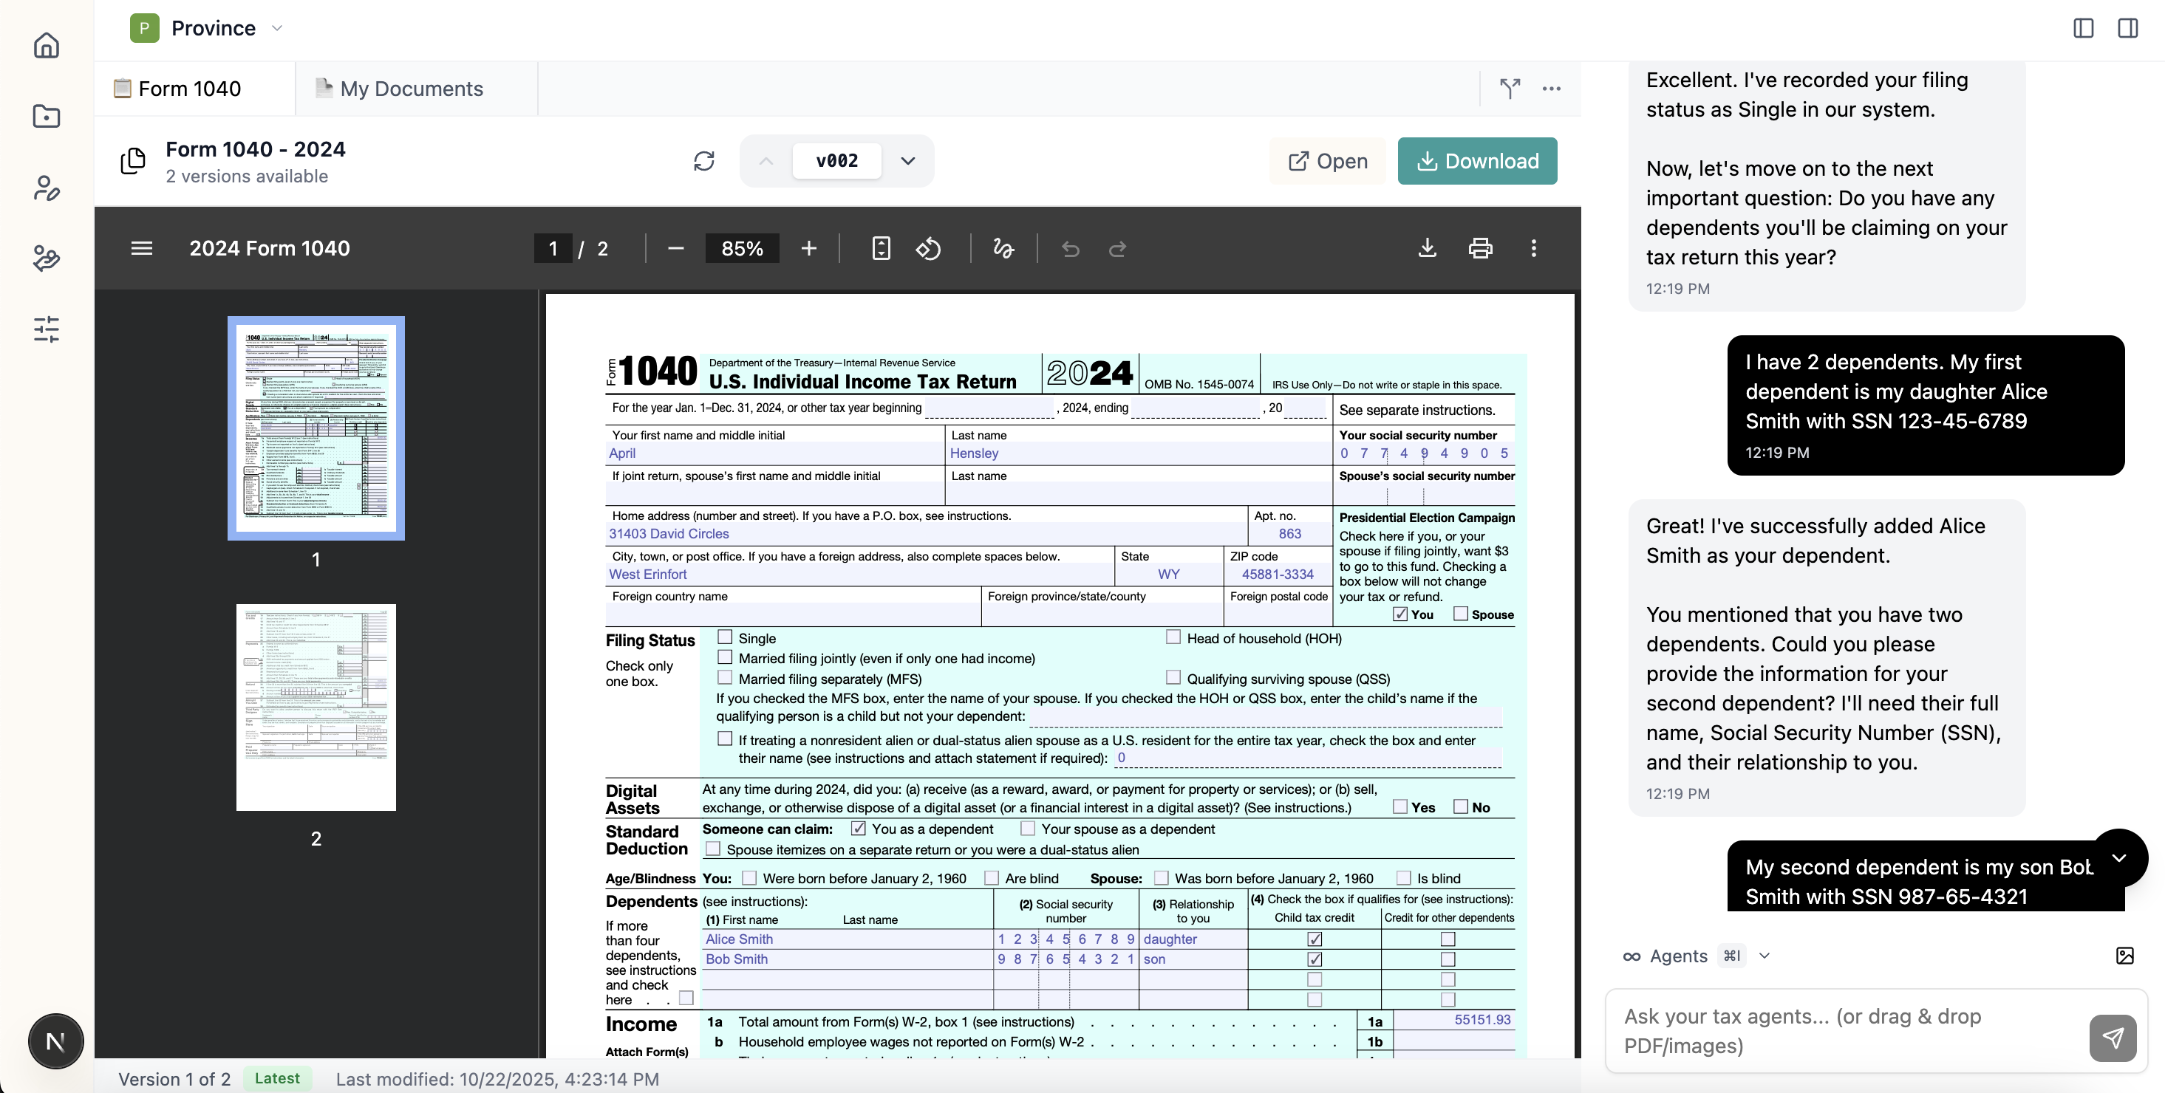Select the Form 1040 tab
This screenshot has height=1093, width=2165.
click(189, 88)
